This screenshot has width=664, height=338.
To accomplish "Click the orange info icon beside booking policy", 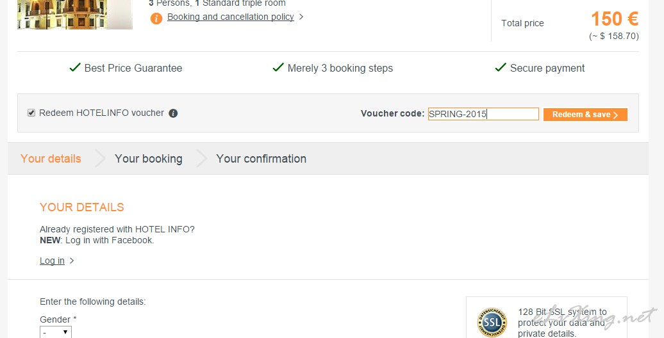I will tap(156, 18).
